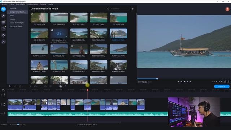This screenshot has width=231, height=130.
Task: Open clip properties sliders icon
Action: [51, 86]
